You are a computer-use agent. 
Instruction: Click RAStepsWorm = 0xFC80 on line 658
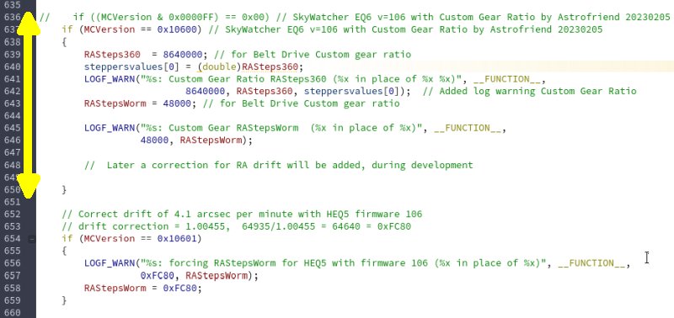click(x=142, y=288)
